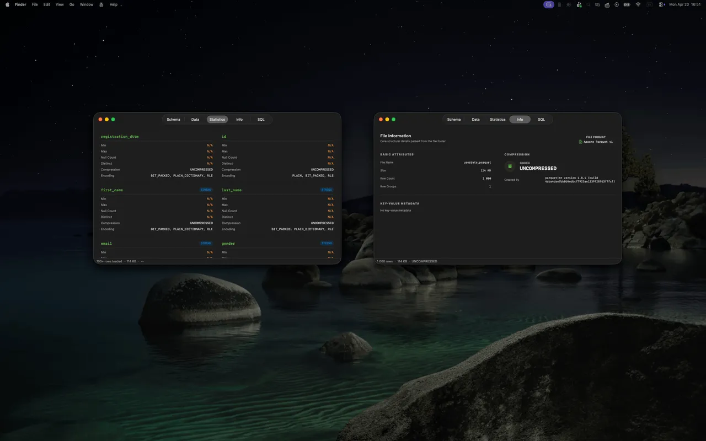
Task: Open Spotlight search in the menu bar
Action: coord(589,4)
